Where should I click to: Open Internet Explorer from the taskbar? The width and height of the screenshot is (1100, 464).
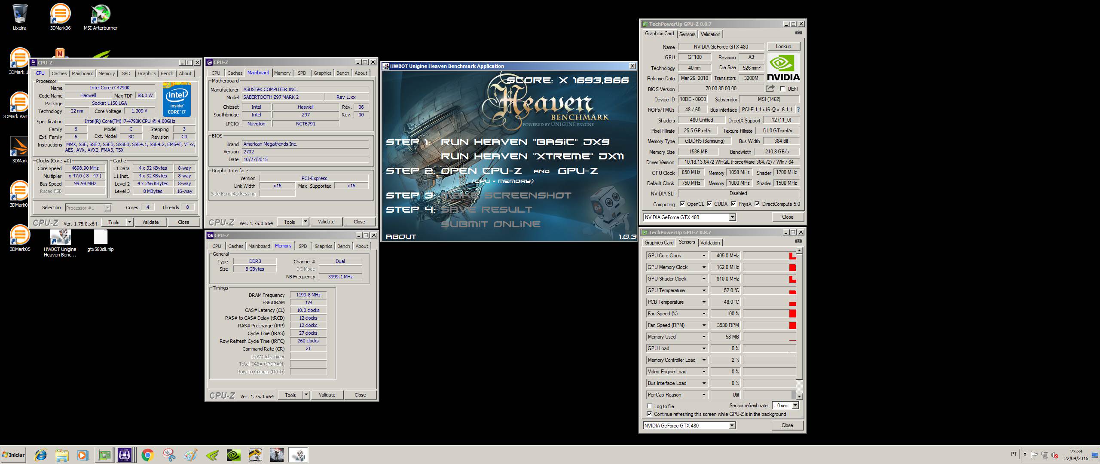click(x=41, y=455)
